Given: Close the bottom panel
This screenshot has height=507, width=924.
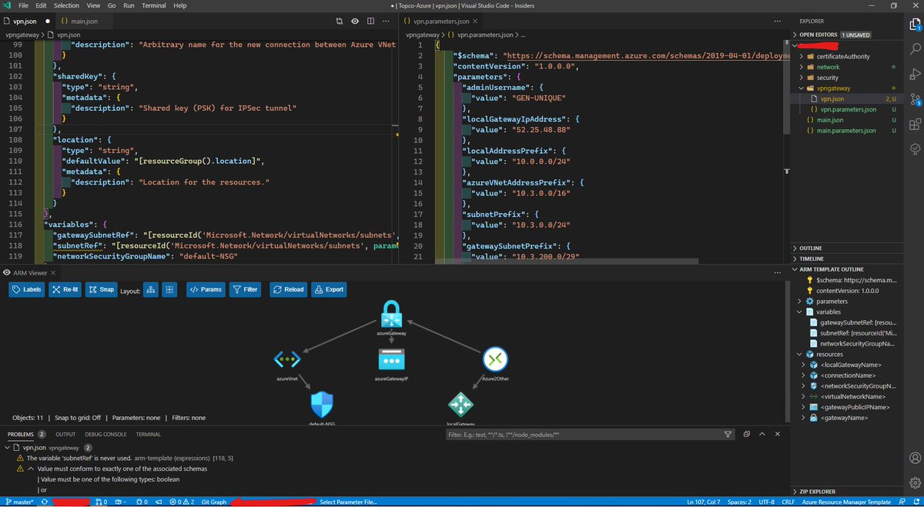Looking at the screenshot, I should pyautogui.click(x=777, y=435).
